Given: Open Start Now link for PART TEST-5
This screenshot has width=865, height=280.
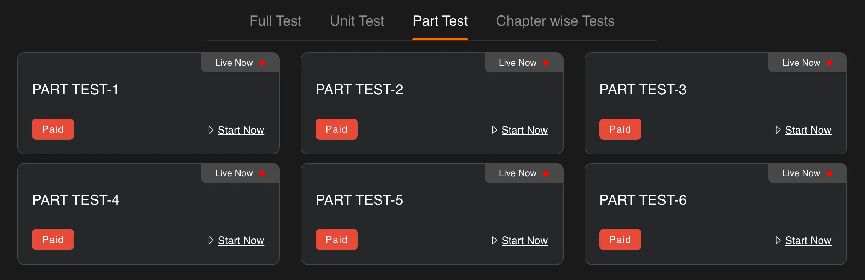Looking at the screenshot, I should pyautogui.click(x=524, y=241).
